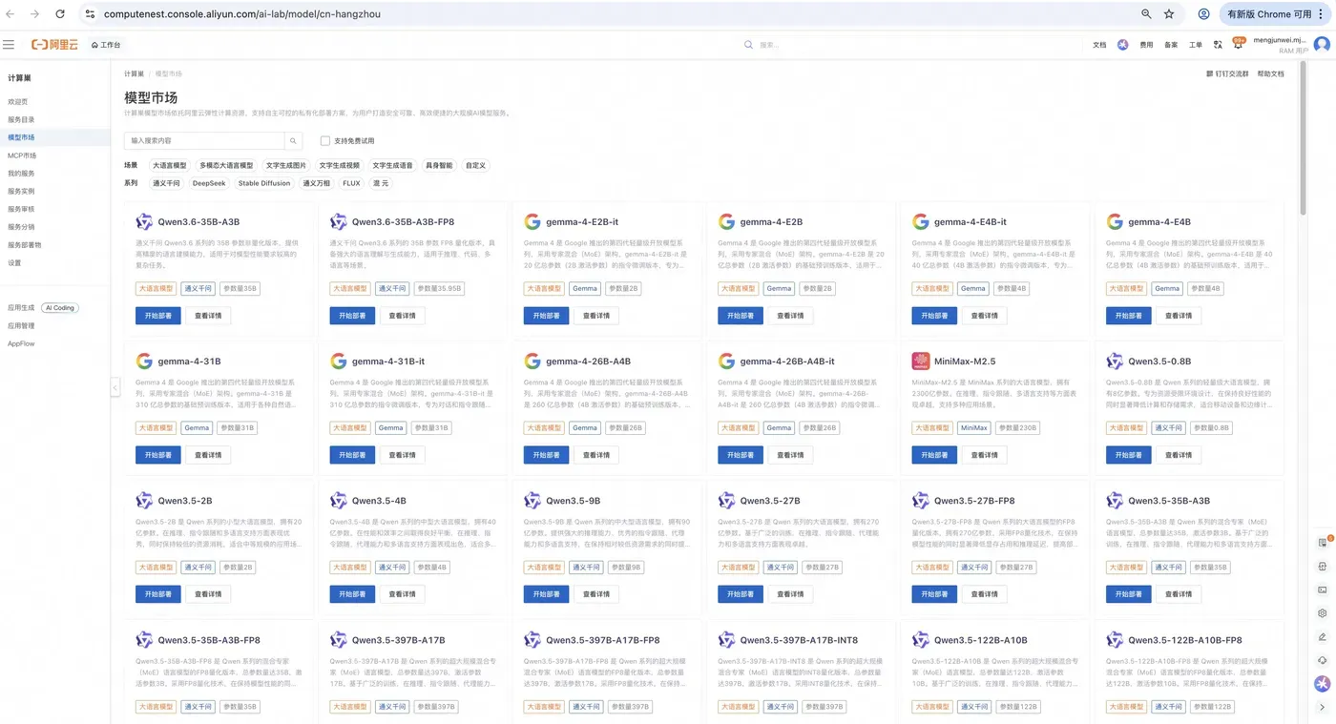Open 费用 in the top header
Viewport: 1336px width, 724px height.
(1146, 45)
